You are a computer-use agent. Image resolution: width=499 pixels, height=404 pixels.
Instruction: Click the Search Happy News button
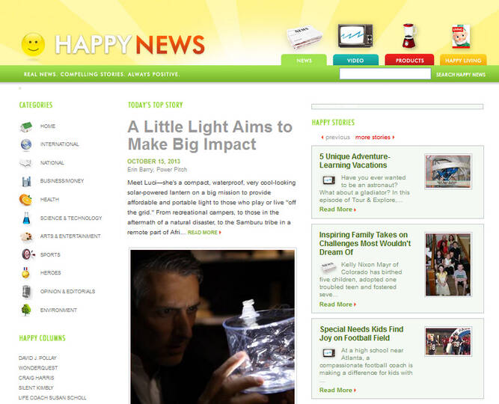(x=461, y=75)
